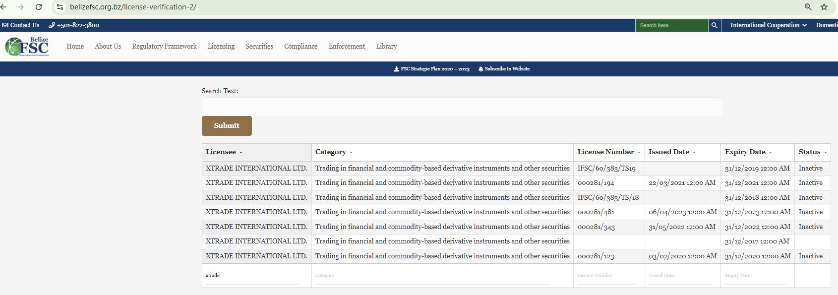Click the Category column filter field
The image size is (838, 295).
(432, 276)
